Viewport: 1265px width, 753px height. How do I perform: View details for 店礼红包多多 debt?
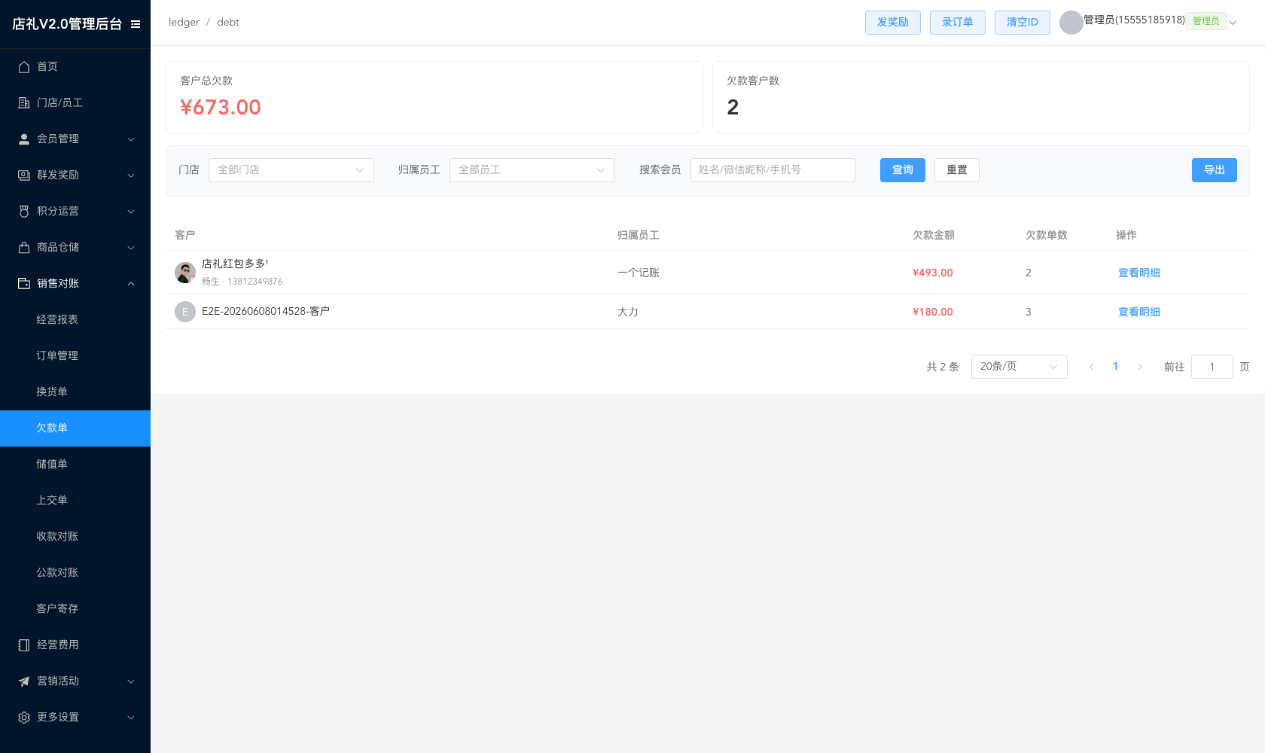(1139, 273)
